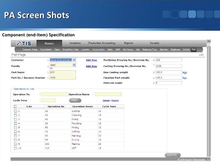The image size is (220, 165).
Task: Select Part submenu item
Action: pos(194,50)
